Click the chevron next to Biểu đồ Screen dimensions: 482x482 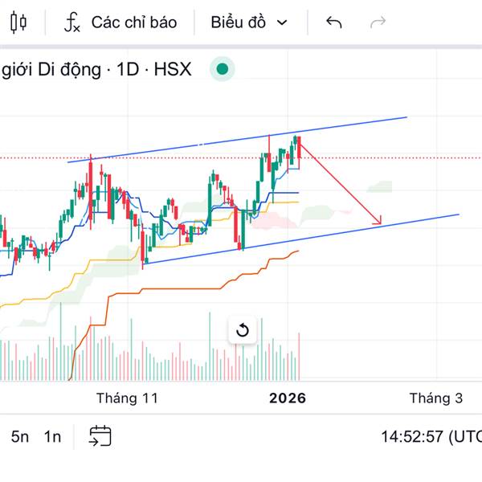(x=281, y=22)
